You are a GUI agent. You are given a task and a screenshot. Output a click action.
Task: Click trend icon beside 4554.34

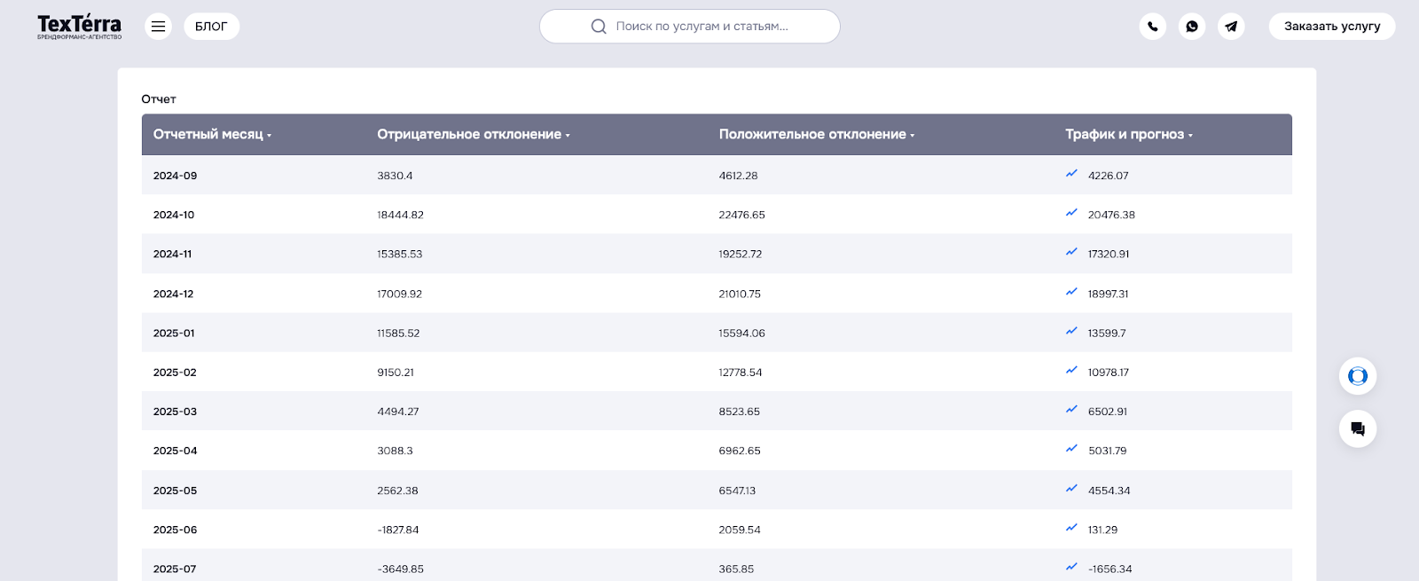pyautogui.click(x=1071, y=488)
